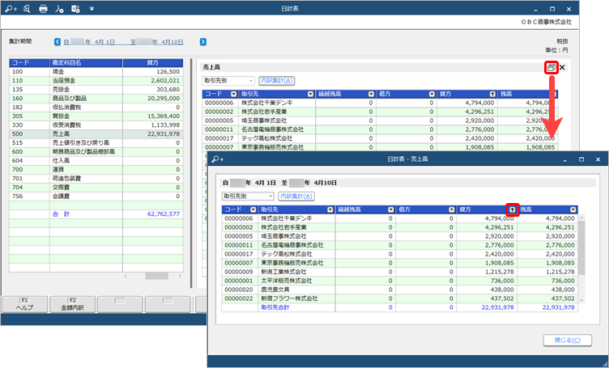Click the 勘定科目名 column header in left table
Viewport: 609px width, 368px height.
[86, 63]
